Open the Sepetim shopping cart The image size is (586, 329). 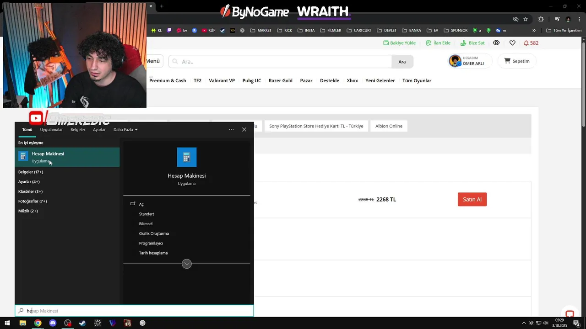click(x=517, y=61)
